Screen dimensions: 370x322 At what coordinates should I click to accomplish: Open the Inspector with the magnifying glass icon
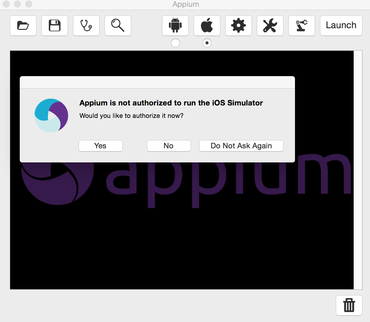pyautogui.click(x=118, y=26)
